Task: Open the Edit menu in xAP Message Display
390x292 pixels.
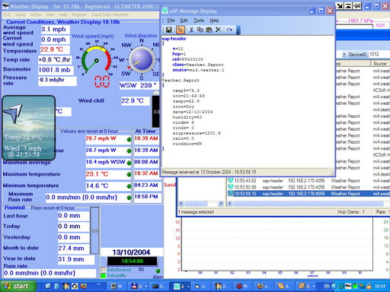Action: 184,21
